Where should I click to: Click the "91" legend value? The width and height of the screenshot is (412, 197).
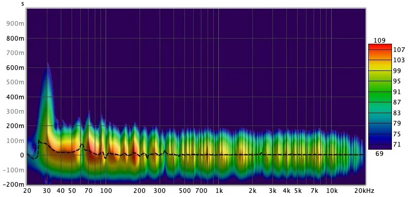[397, 92]
